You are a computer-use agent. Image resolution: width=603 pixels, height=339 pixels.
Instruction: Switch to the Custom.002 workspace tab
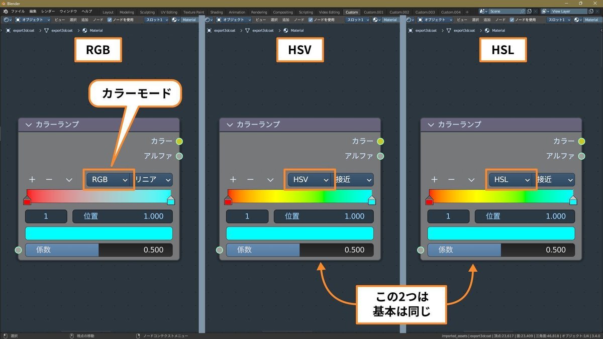[399, 12]
